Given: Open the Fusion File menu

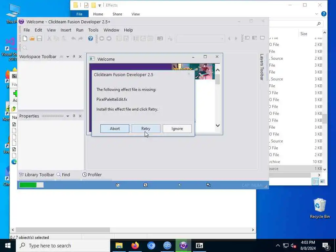Looking at the screenshot, I should [27, 30].
